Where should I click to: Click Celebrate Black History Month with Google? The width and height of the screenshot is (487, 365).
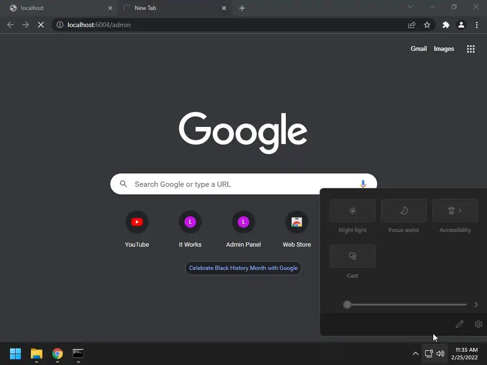pyautogui.click(x=243, y=268)
